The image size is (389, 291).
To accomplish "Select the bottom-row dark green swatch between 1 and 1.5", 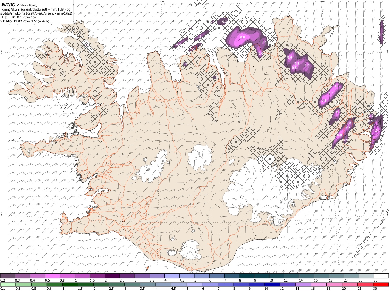I will (70, 284).
